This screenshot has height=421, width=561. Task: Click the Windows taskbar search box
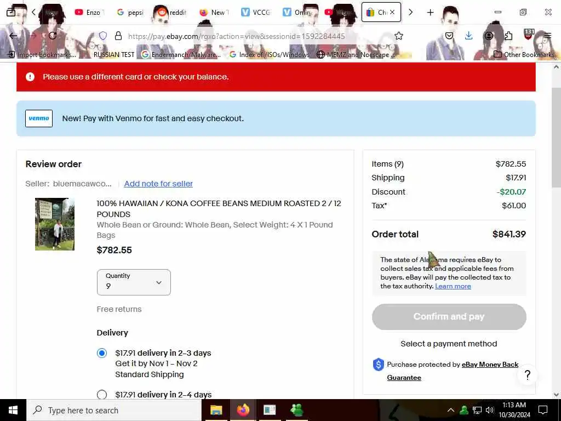[x=114, y=410]
